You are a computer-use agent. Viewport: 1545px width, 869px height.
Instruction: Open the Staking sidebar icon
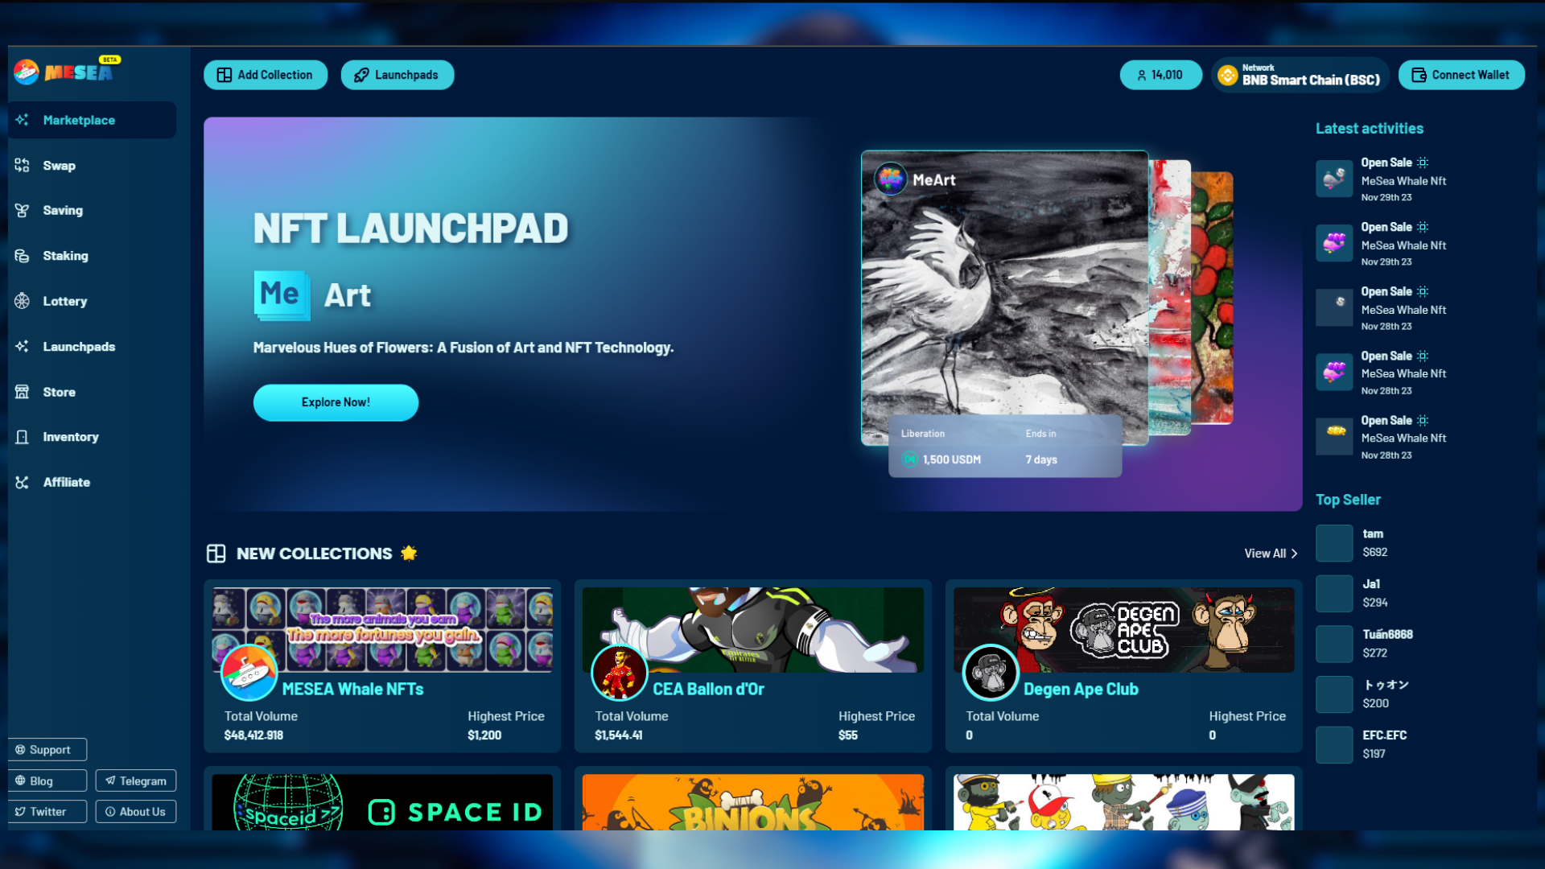22,256
